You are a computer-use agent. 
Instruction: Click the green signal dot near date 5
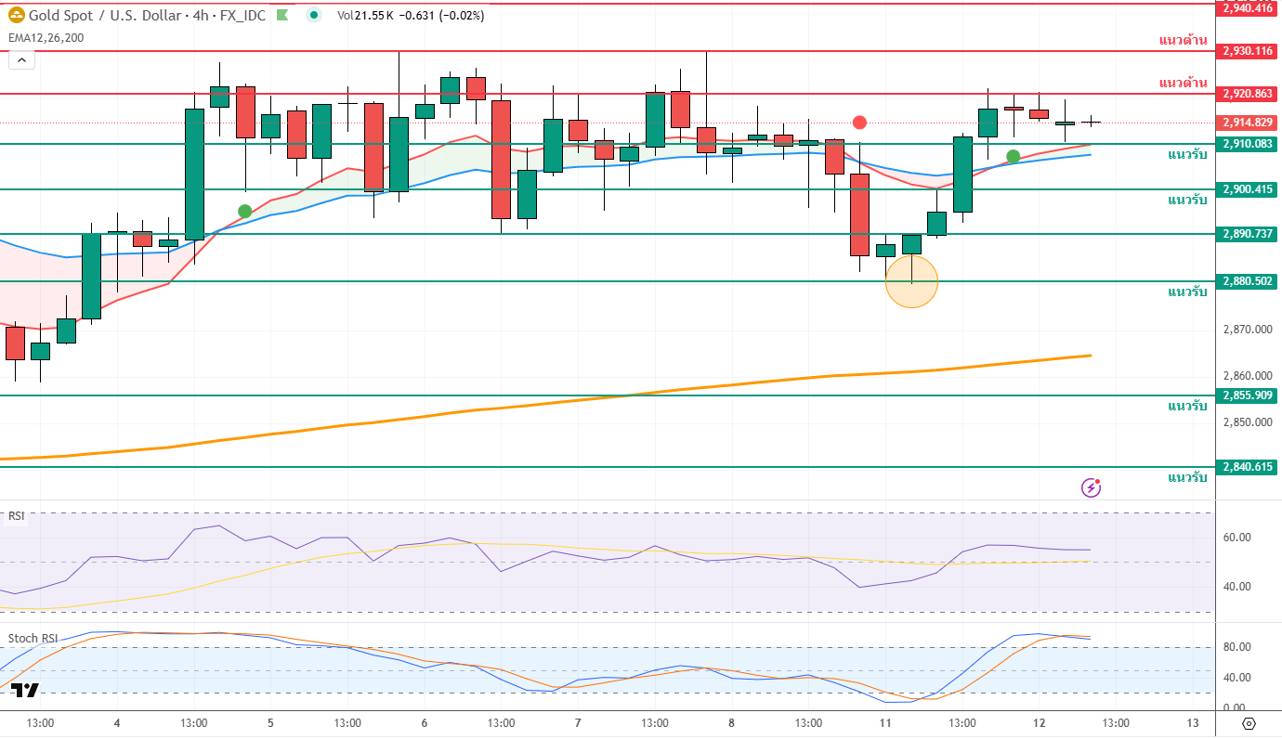pyautogui.click(x=245, y=212)
